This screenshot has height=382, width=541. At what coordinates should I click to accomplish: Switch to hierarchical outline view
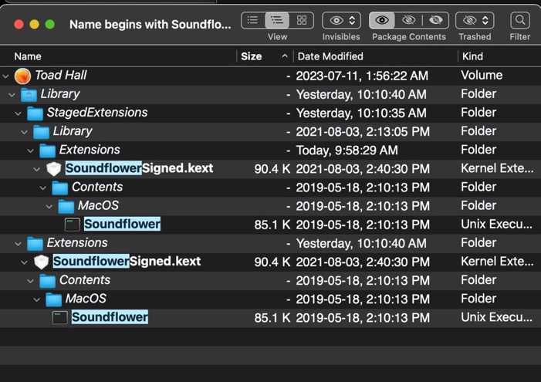[x=277, y=20]
